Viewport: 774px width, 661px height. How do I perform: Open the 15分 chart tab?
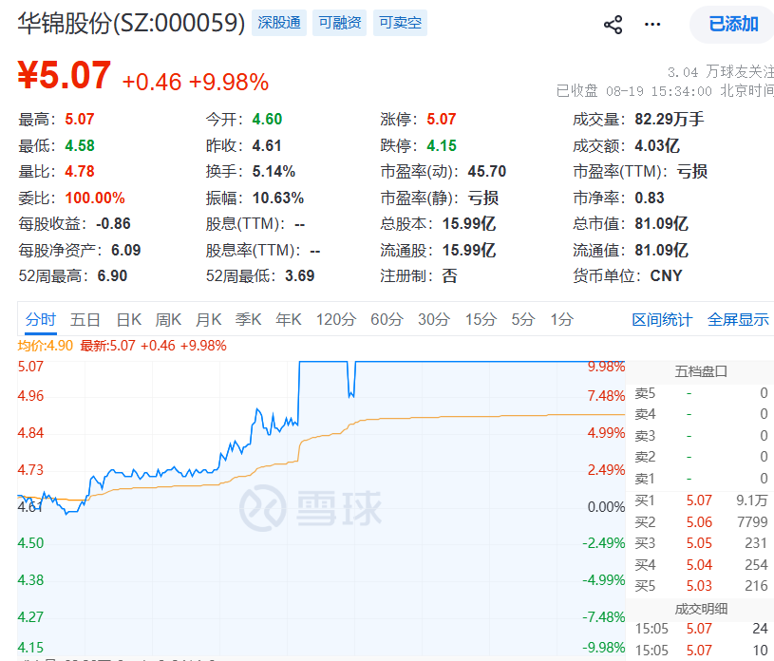(481, 319)
